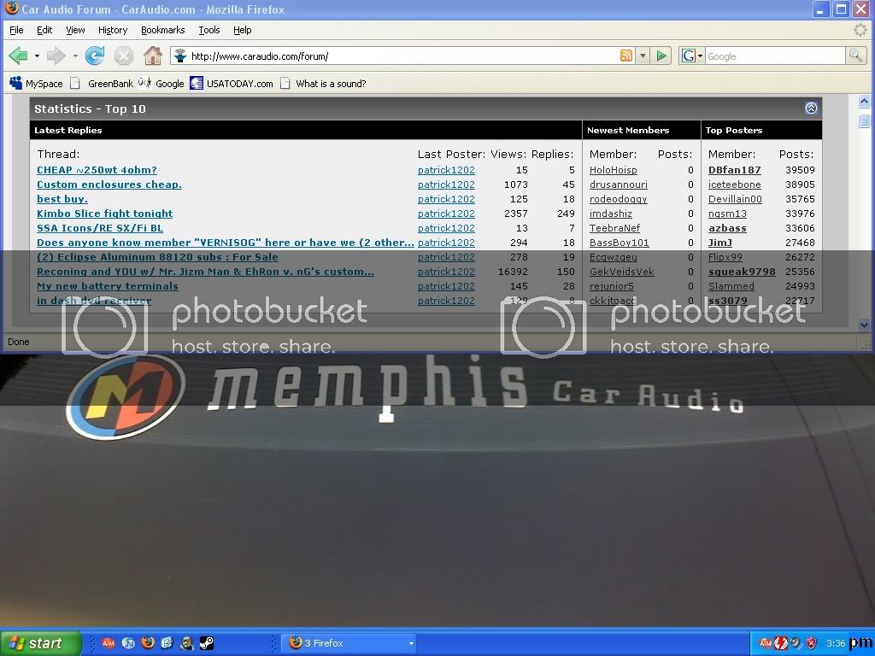Open 'SSA Icons/RE SX/Fi BL' thread

(100, 228)
